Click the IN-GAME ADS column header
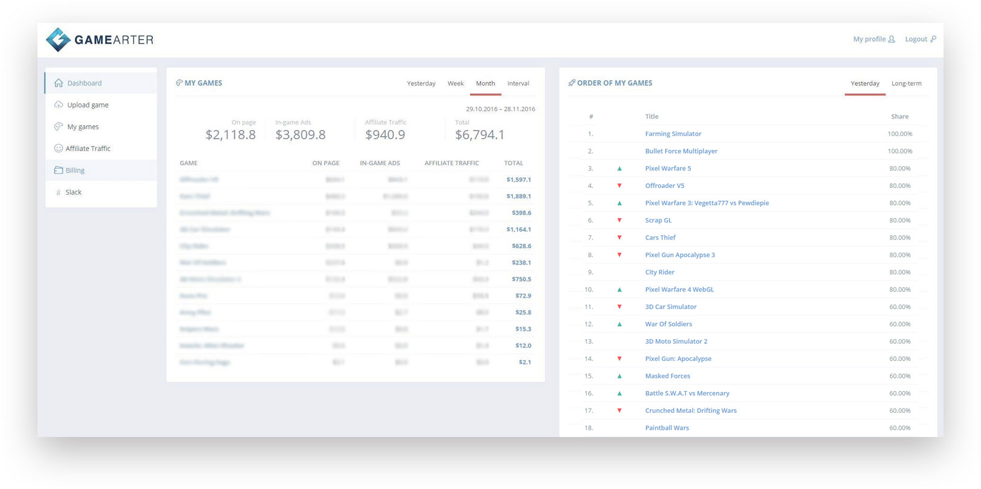Screen dimensions: 981x489 [380, 163]
